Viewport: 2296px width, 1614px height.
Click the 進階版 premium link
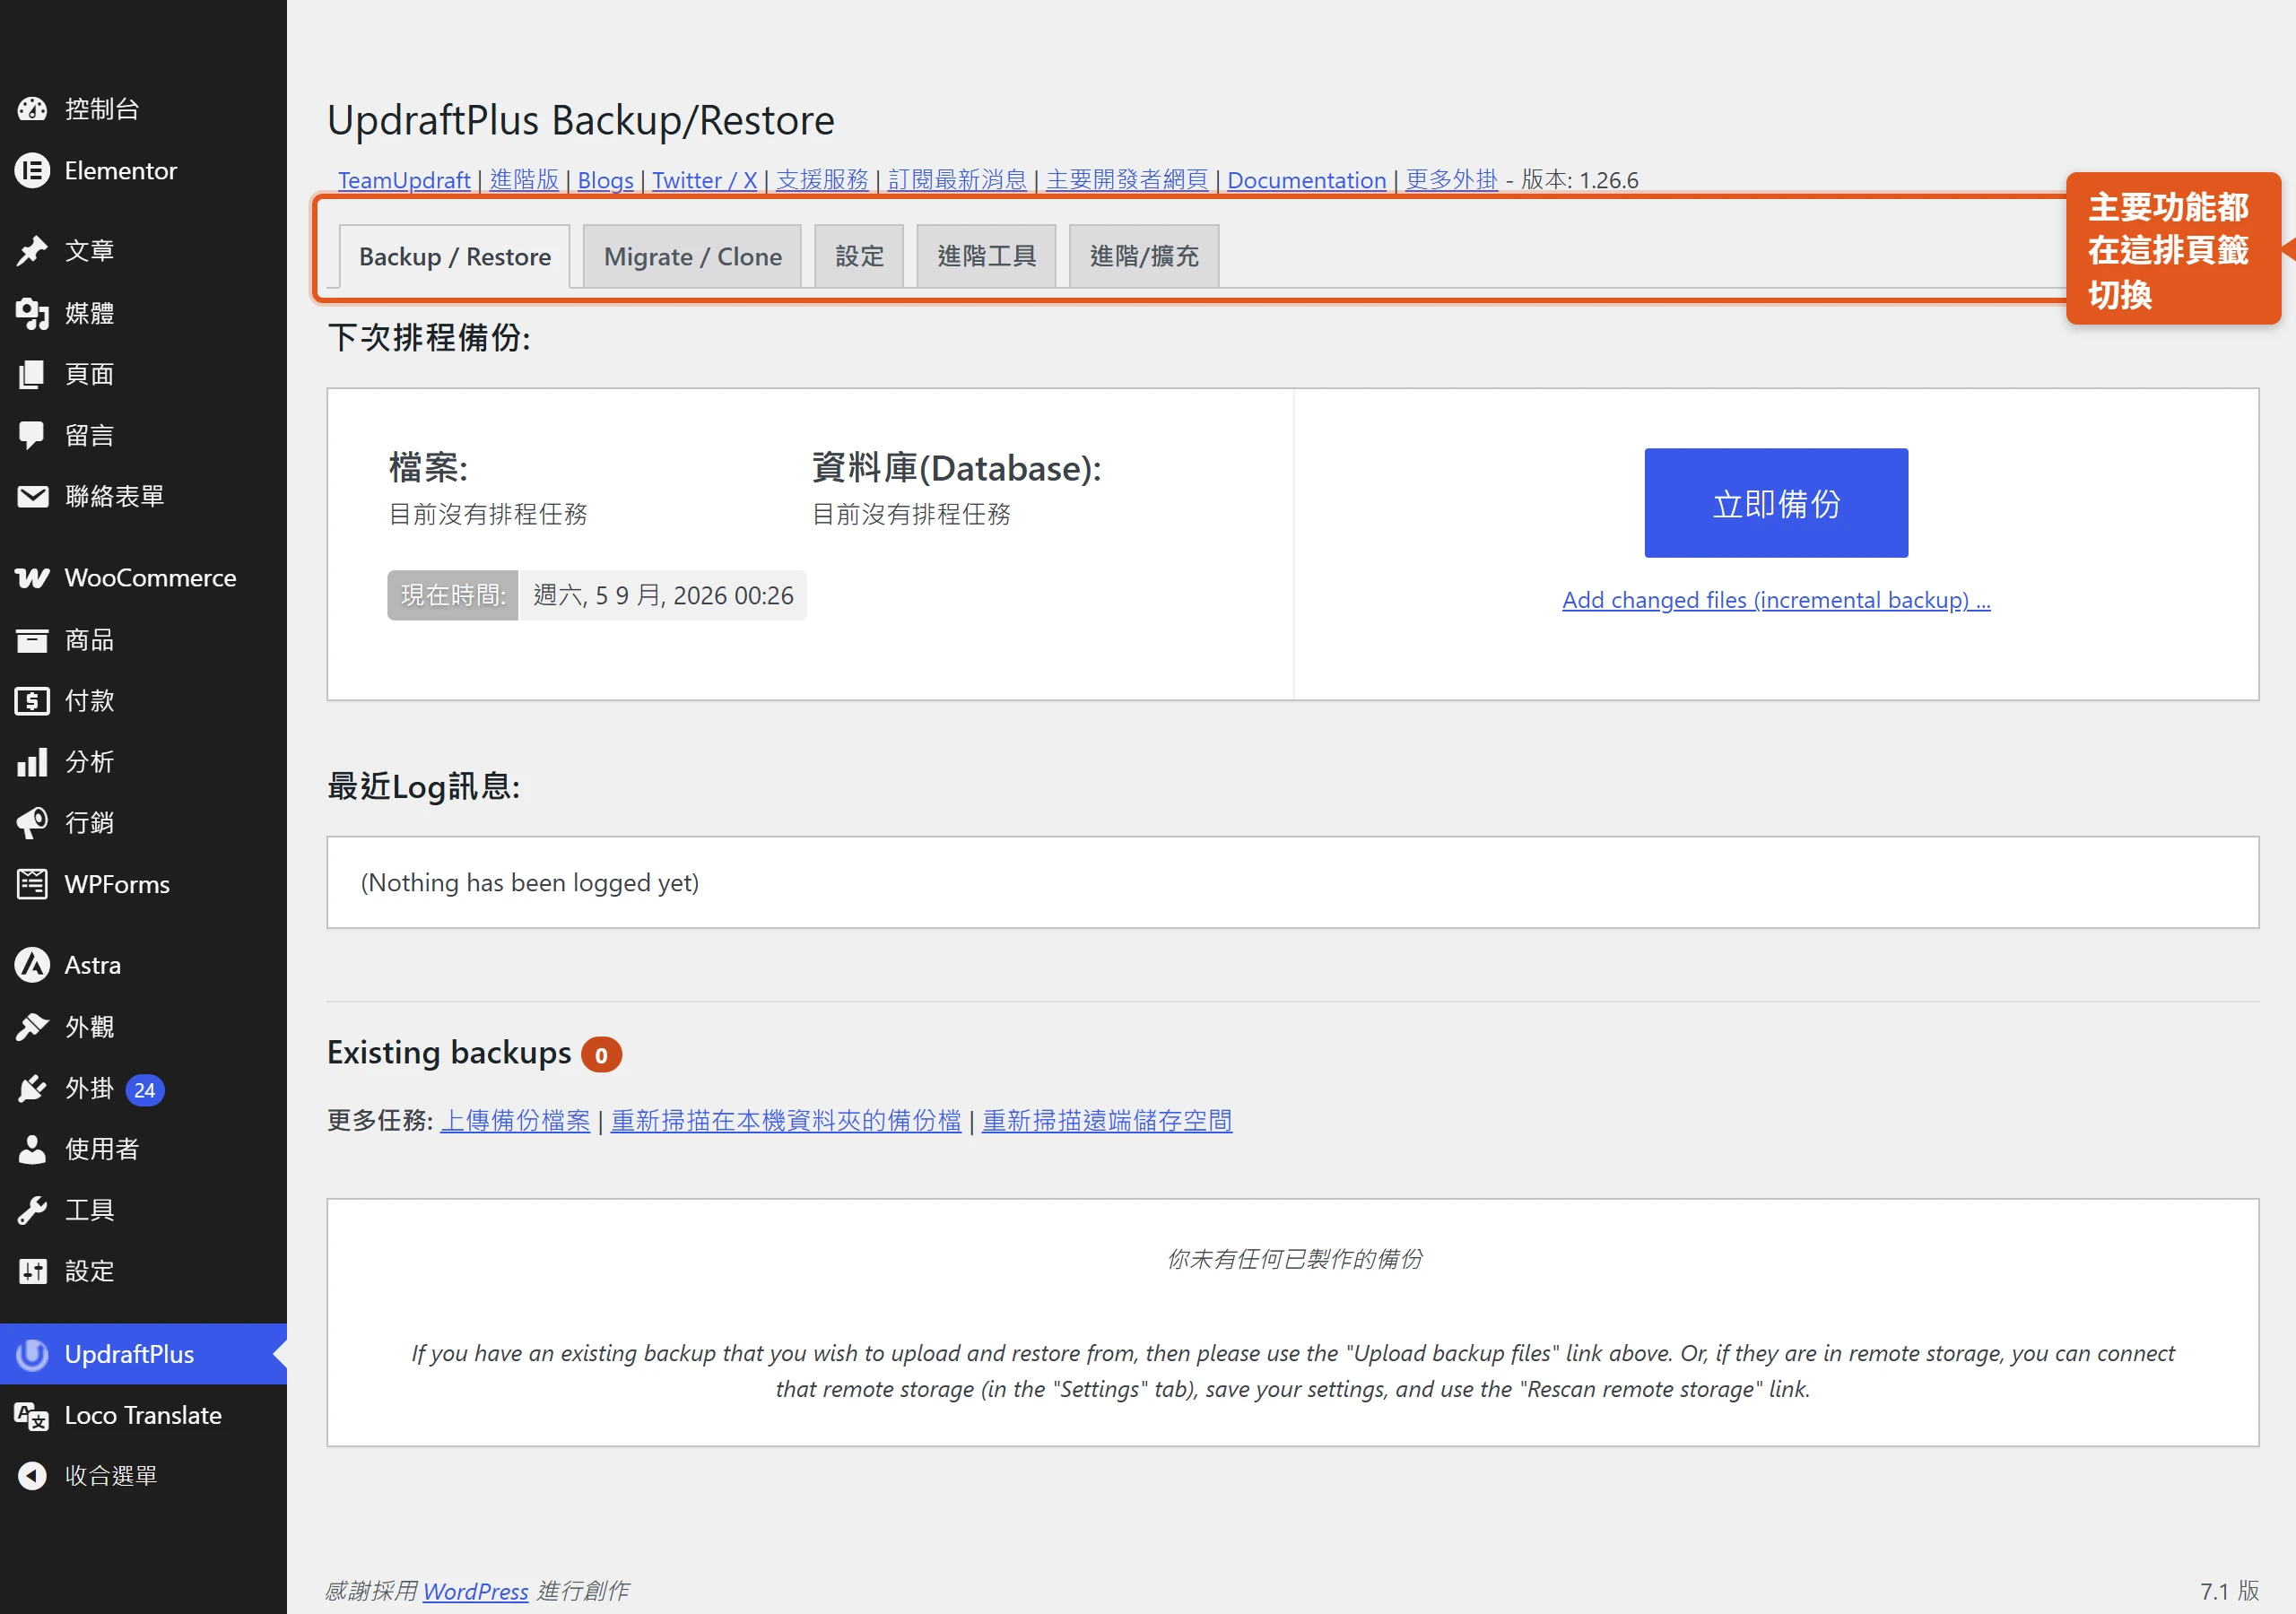pos(524,180)
